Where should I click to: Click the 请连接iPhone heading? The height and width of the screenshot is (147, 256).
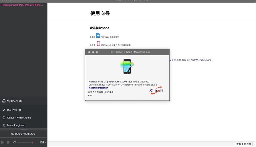click(100, 28)
